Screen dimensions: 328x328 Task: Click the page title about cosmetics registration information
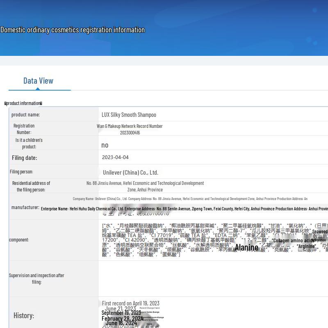pos(73,30)
